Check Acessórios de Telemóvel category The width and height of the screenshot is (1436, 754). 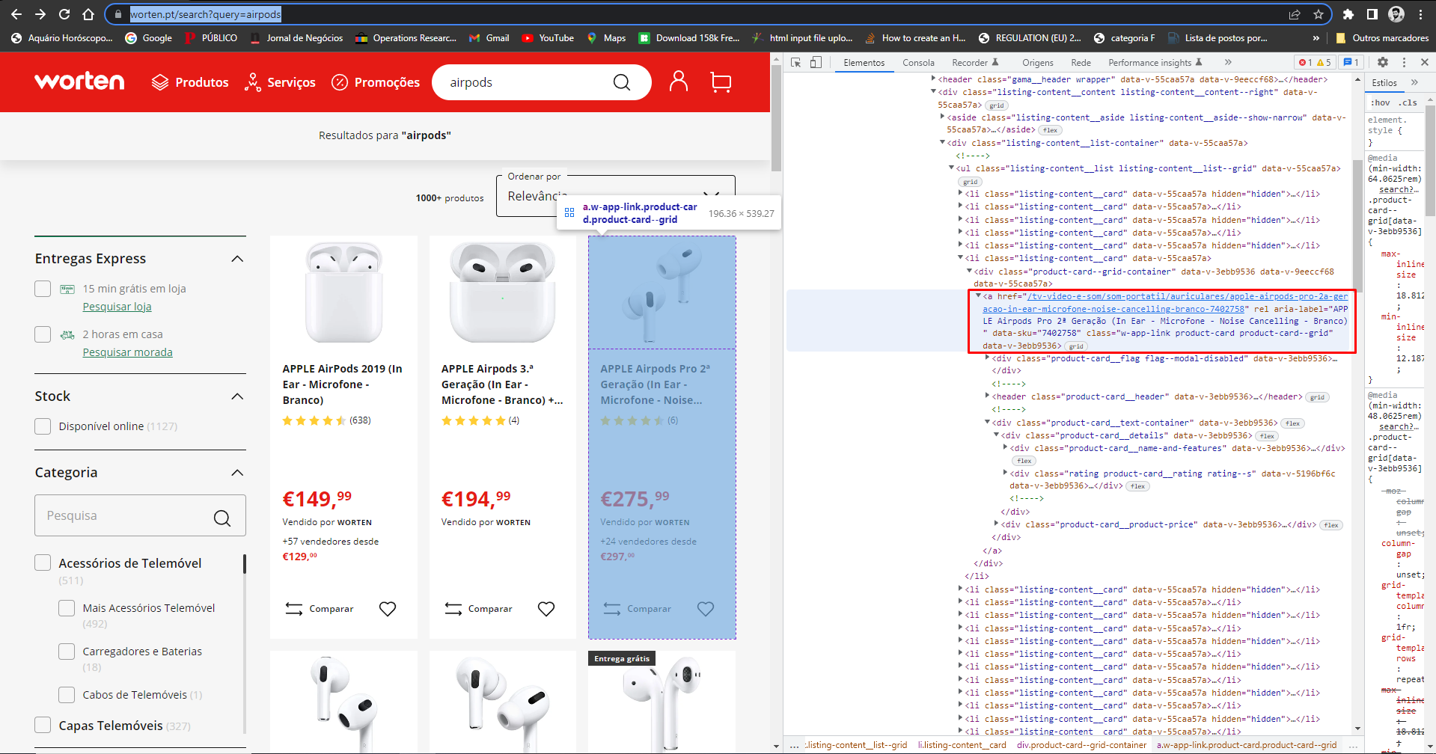tap(43, 563)
